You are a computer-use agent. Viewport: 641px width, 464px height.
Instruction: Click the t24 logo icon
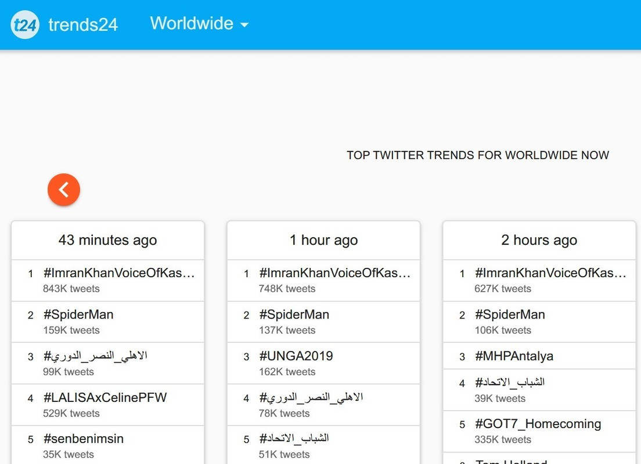[x=25, y=25]
